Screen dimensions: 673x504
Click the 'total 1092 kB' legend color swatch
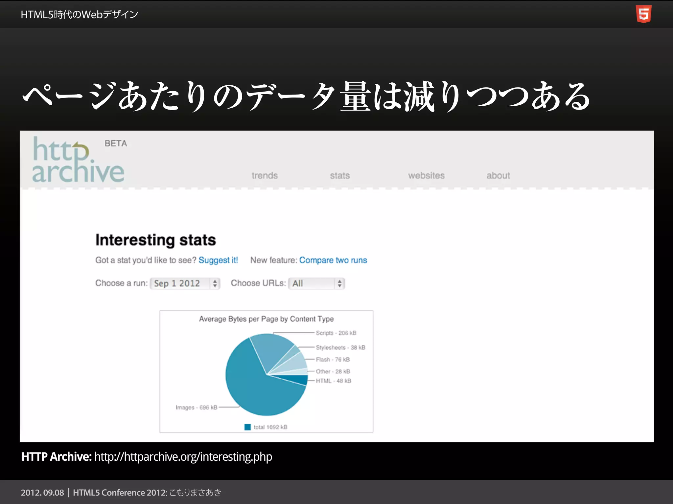(248, 427)
